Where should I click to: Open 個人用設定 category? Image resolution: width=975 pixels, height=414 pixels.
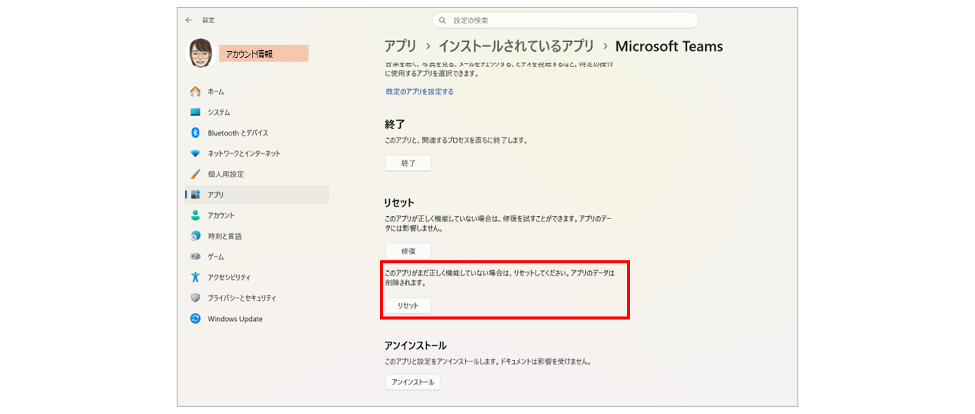pos(225,174)
